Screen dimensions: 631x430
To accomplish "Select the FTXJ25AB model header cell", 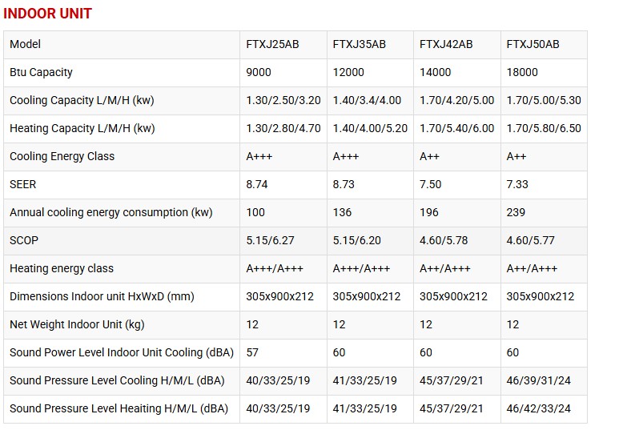I will tap(272, 44).
